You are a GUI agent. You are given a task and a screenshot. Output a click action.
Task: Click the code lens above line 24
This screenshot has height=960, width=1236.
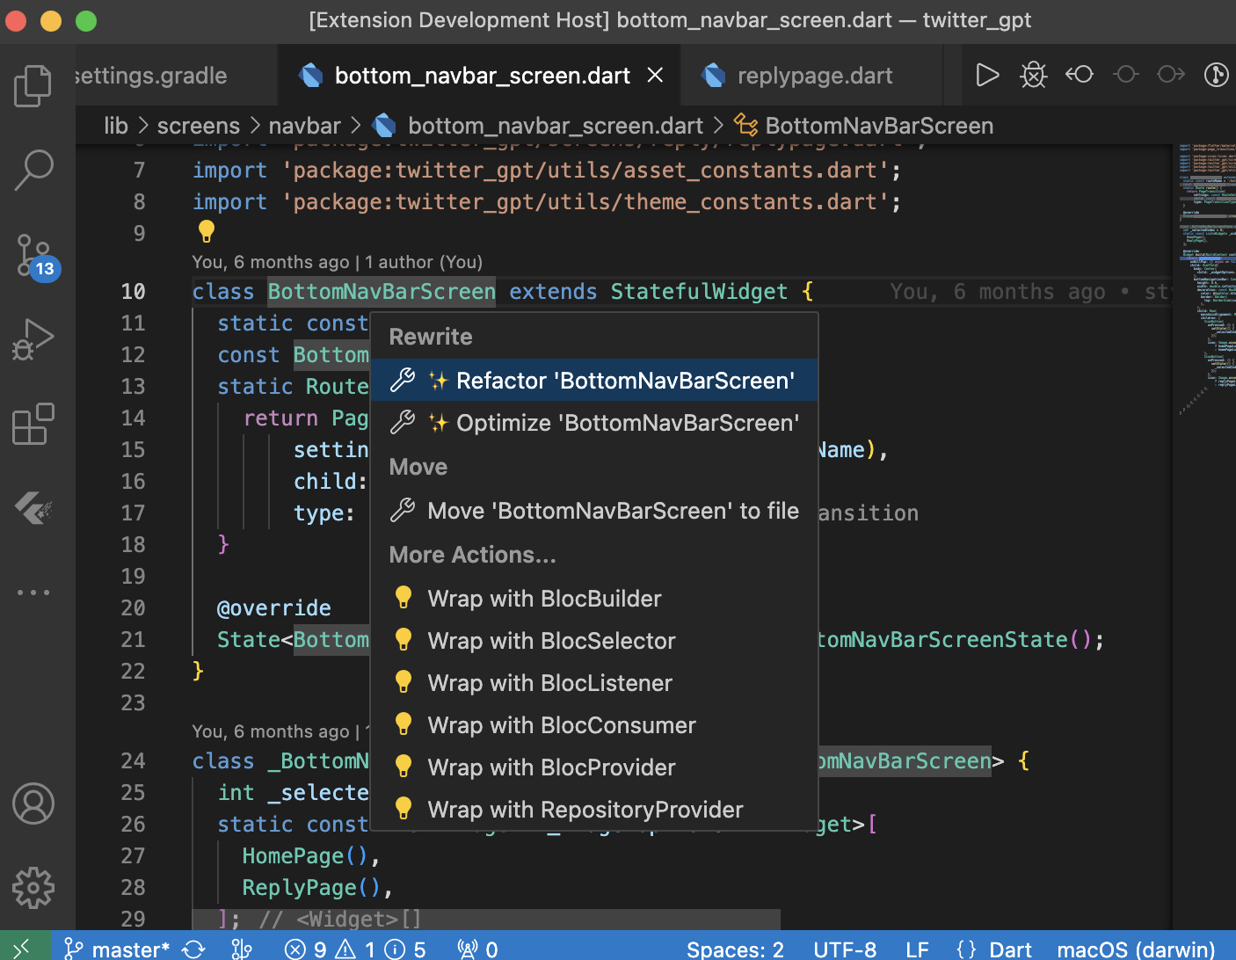tap(281, 731)
